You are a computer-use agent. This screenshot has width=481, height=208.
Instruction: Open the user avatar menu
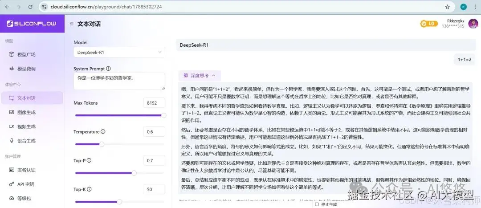tap(473, 24)
